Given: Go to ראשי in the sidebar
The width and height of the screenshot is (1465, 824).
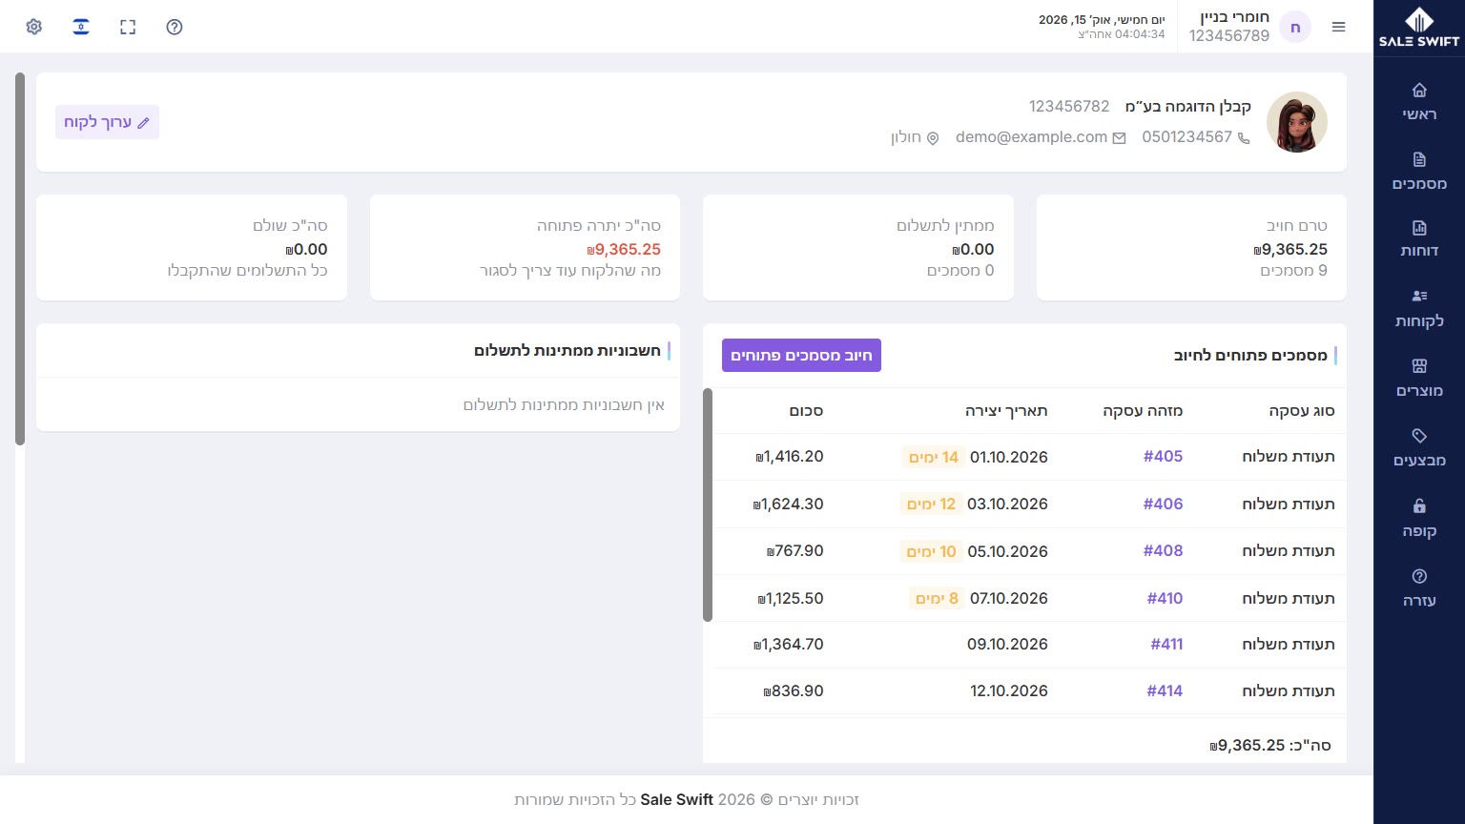Looking at the screenshot, I should (1419, 101).
